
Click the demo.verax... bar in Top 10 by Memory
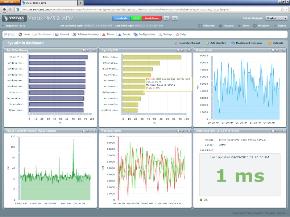[x=57, y=98]
